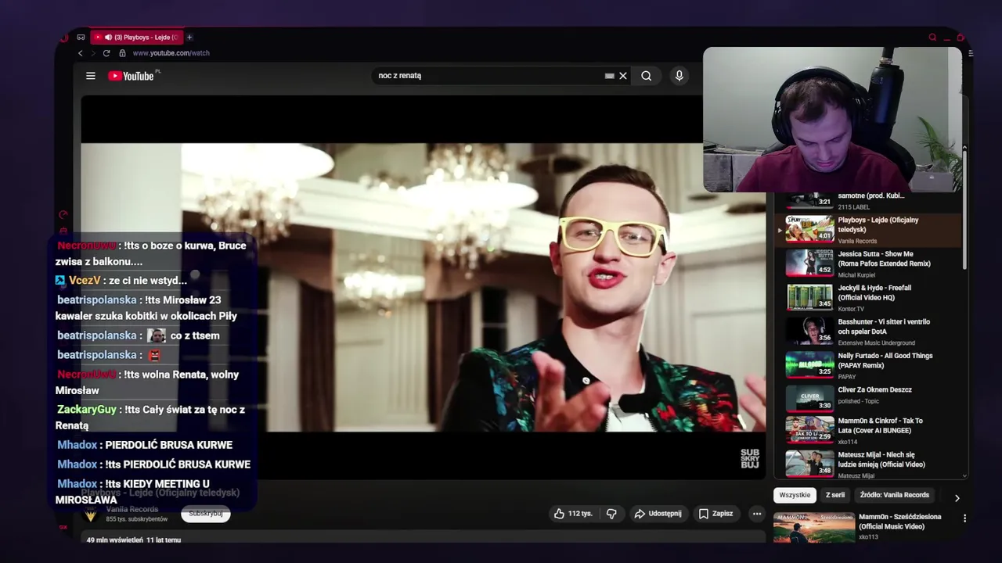Open Mamm0n - Sześćdziesiona recommended video thumbnail
Image resolution: width=1002 pixels, height=563 pixels.
[814, 528]
